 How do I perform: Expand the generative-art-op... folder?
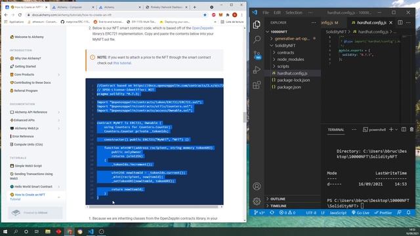pos(292,39)
